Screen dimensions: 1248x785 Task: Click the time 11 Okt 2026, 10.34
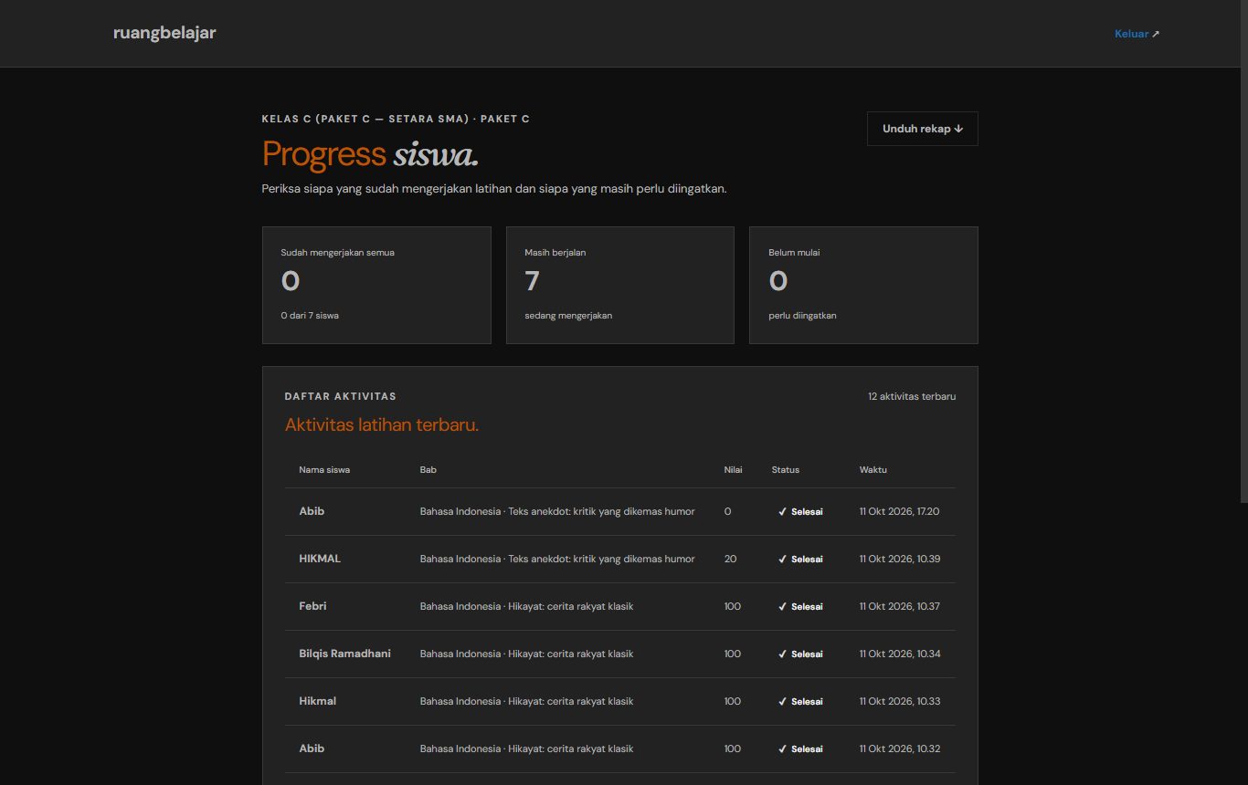coord(900,654)
